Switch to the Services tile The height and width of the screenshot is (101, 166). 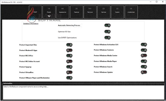[104, 12]
